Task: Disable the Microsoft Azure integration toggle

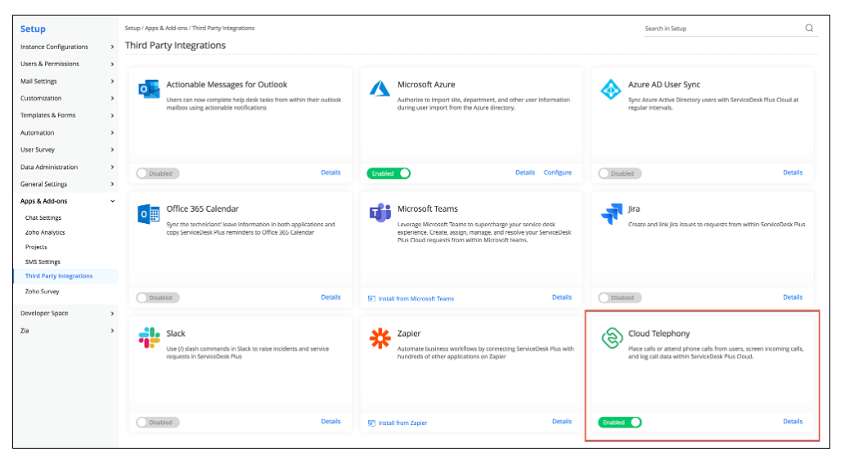Action: click(x=389, y=173)
